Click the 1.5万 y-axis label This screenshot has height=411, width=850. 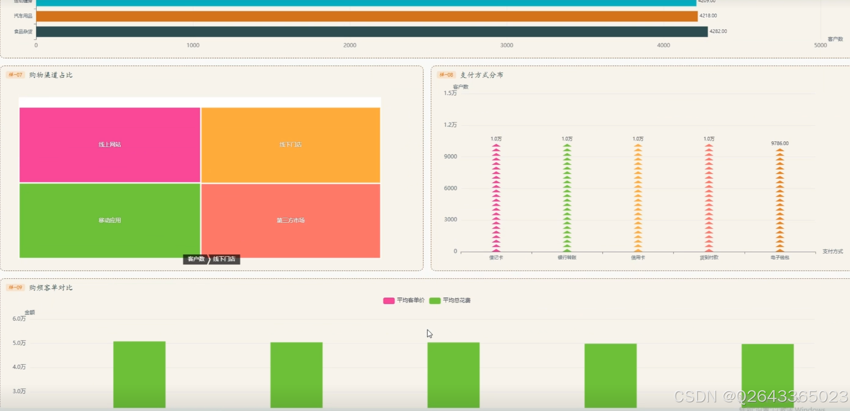click(450, 93)
